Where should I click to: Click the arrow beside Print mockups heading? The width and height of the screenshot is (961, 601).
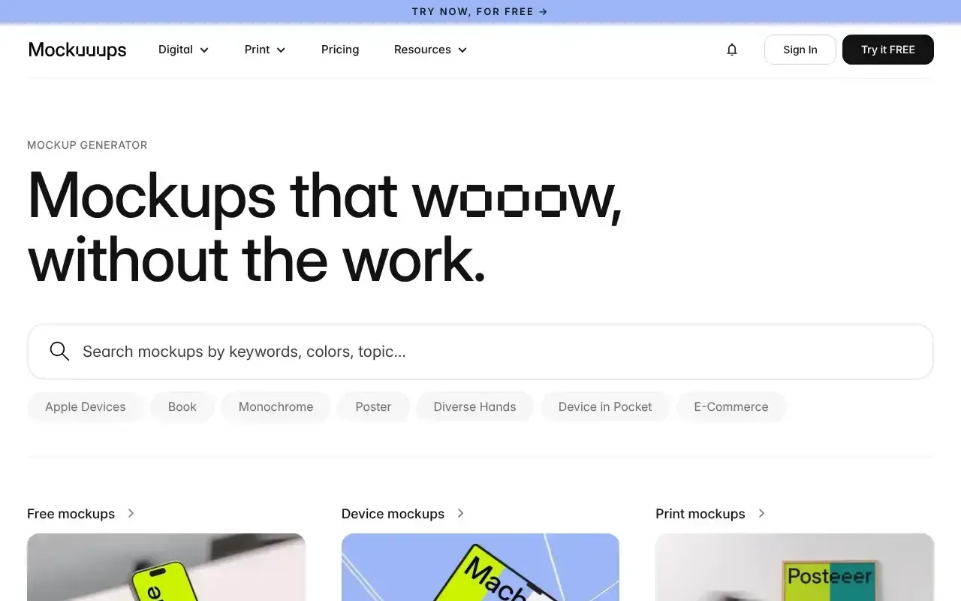point(761,513)
